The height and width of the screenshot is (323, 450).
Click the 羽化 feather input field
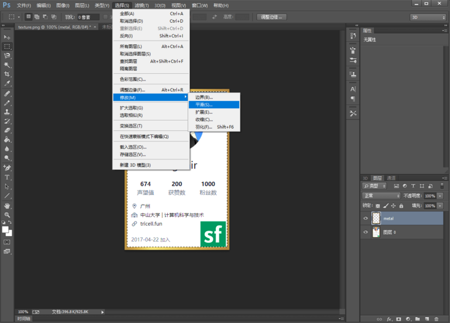click(x=89, y=17)
